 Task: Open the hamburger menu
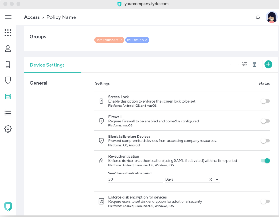tap(8, 17)
